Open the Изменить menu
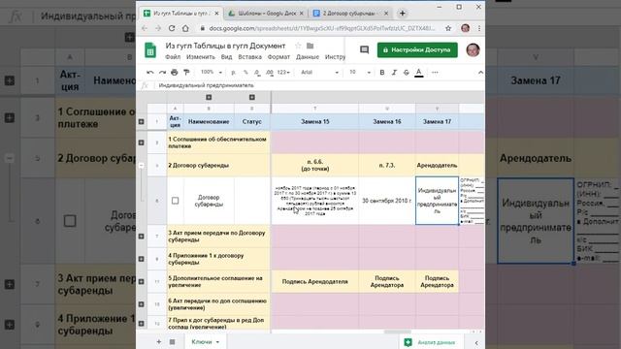Screen dimensions: 621x349 [201, 57]
